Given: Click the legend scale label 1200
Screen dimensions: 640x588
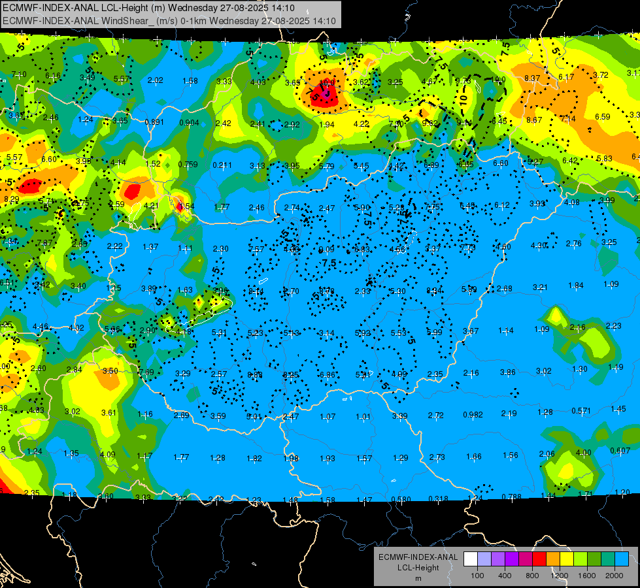Looking at the screenshot, I should pyautogui.click(x=559, y=576).
